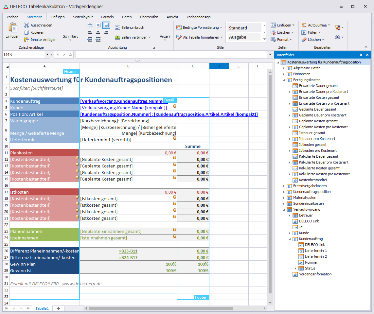
Task: Click the Kopieren copy icon
Action: (x=27, y=32)
